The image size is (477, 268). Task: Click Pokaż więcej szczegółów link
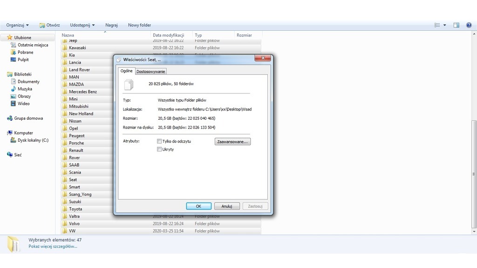pyautogui.click(x=53, y=247)
